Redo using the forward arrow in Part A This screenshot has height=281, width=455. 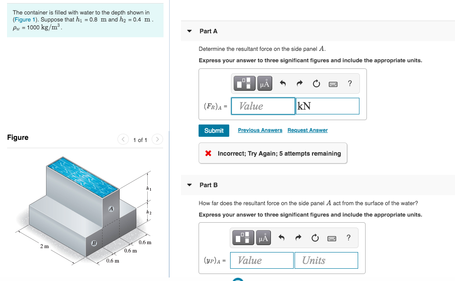pyautogui.click(x=300, y=83)
